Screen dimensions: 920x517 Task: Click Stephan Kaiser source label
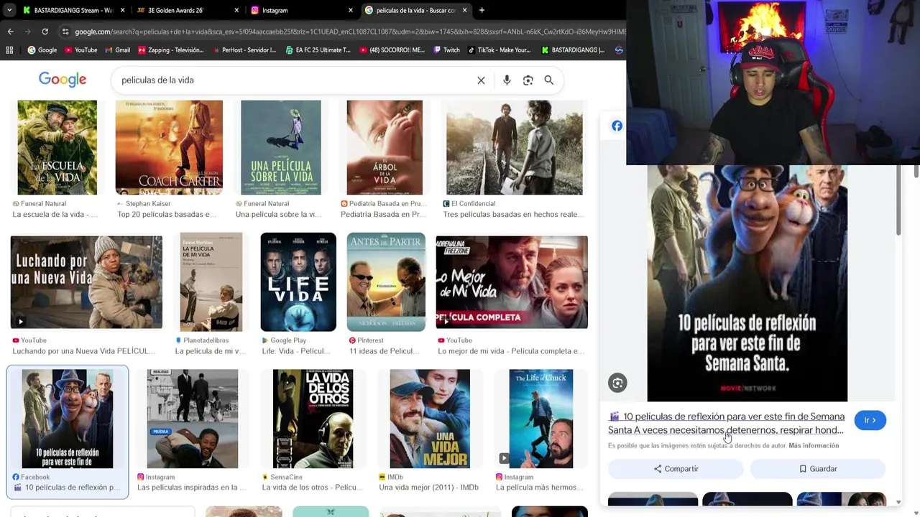tap(148, 204)
